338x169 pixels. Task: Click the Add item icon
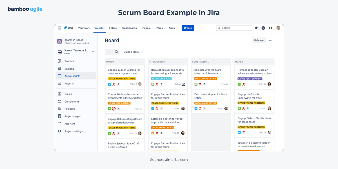pyautogui.click(x=60, y=124)
